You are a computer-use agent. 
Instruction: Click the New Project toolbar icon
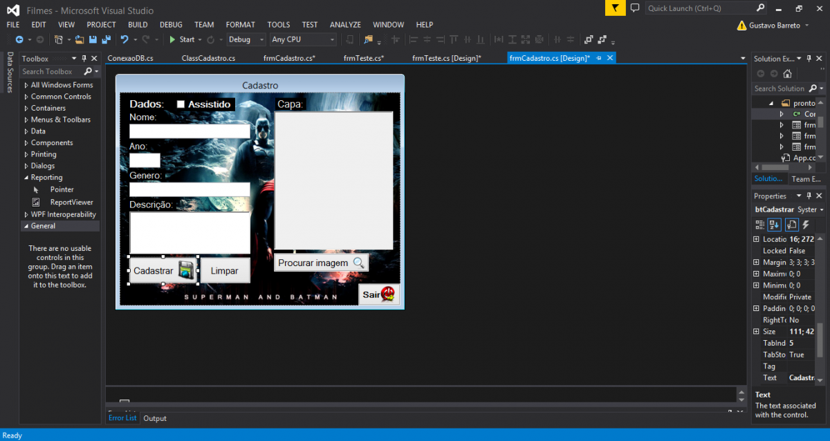click(59, 39)
